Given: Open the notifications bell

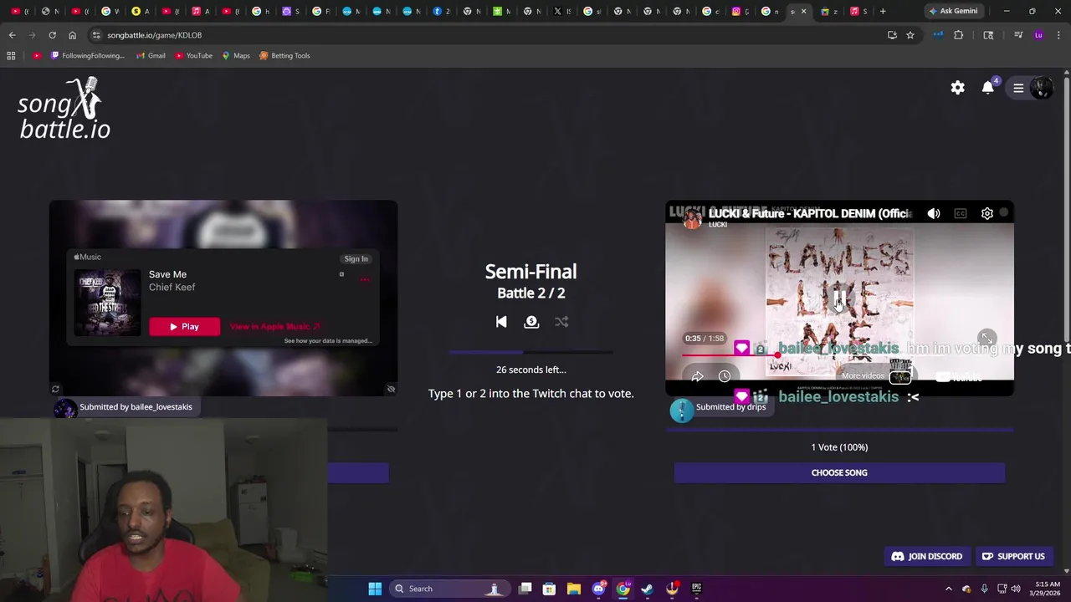Looking at the screenshot, I should (987, 88).
